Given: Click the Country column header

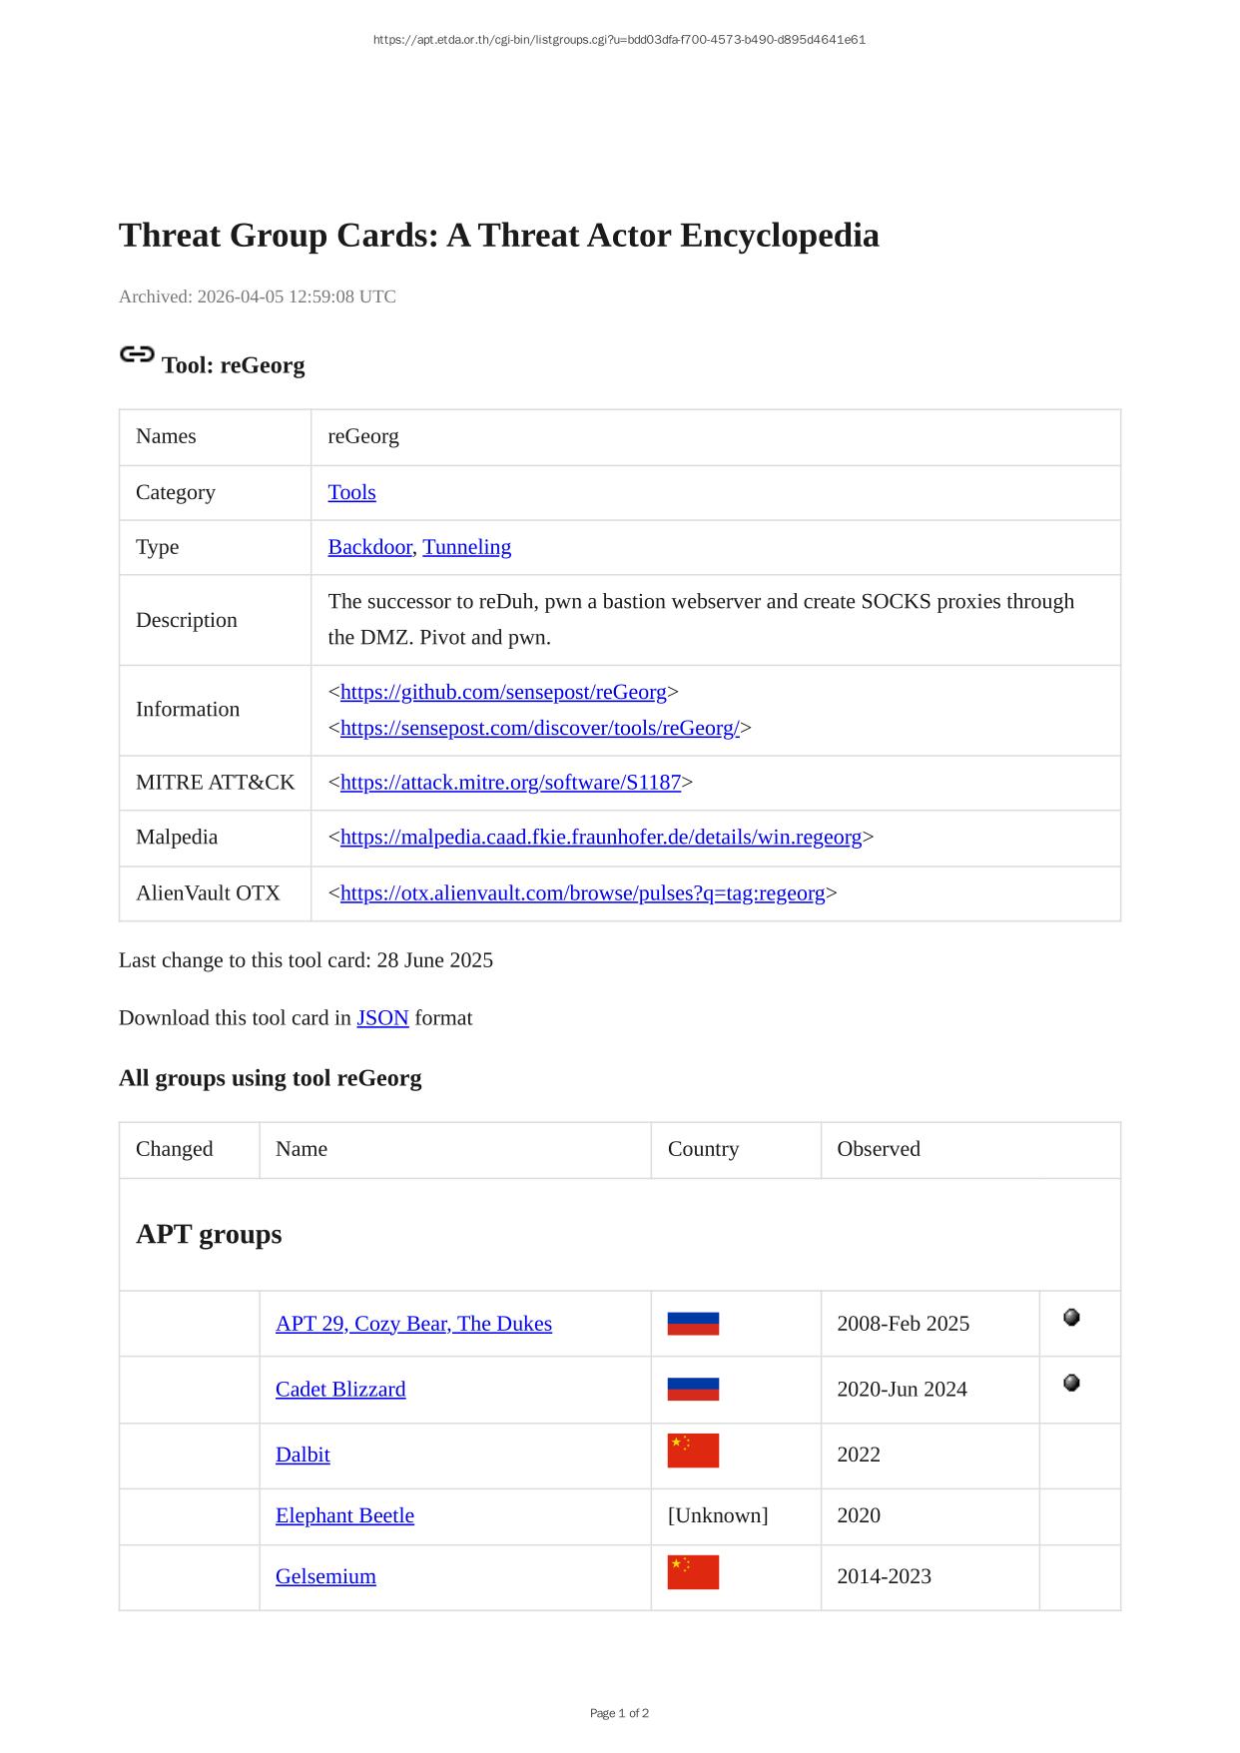Looking at the screenshot, I should (703, 1149).
